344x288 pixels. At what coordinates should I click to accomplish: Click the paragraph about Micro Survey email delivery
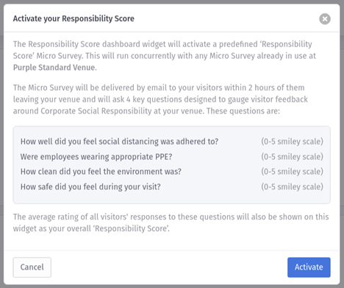pyautogui.click(x=160, y=99)
